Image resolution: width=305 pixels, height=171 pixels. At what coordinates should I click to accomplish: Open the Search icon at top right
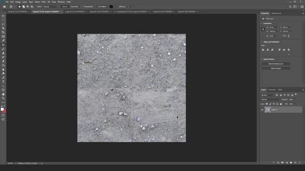pyautogui.click(x=290, y=7)
